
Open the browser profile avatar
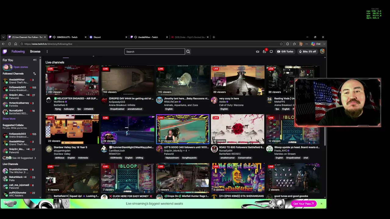point(301,44)
